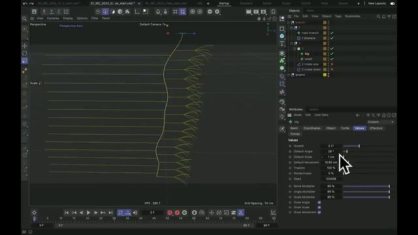The width and height of the screenshot is (418, 235).
Task: Toggle the Y axis lock icon
Action: [x=51, y=12]
